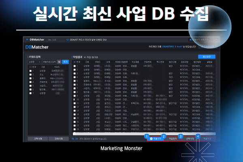
Task: Focus the 추출키워드입력 input field
Action: [49, 62]
